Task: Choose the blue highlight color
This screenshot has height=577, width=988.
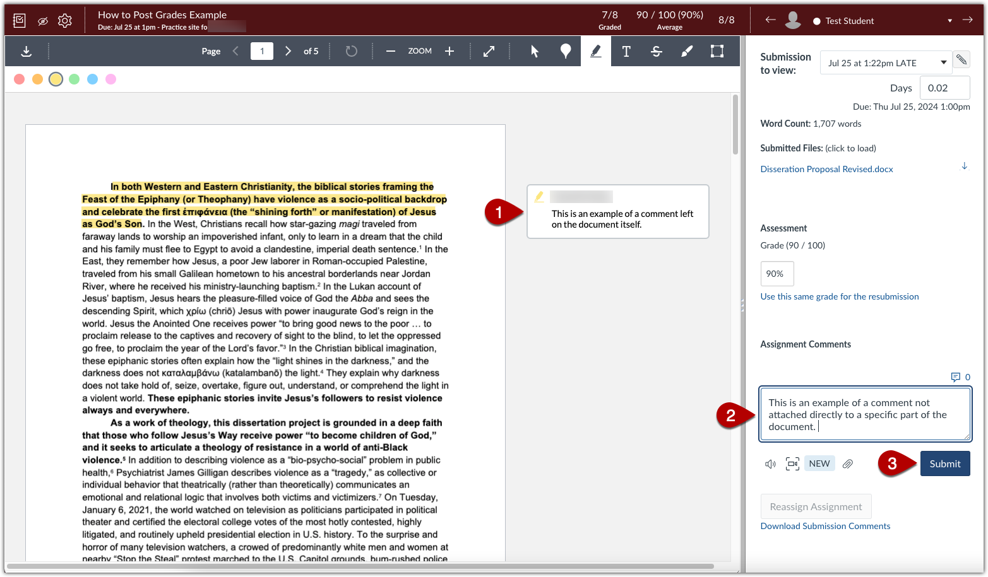Action: coord(93,79)
